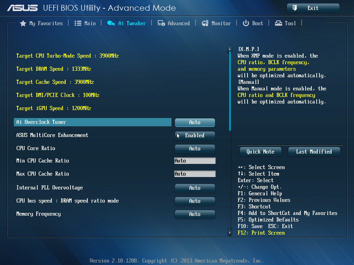Select the CPU Core Ratio label
Screen dimensions: 354x265
click(x=36, y=148)
